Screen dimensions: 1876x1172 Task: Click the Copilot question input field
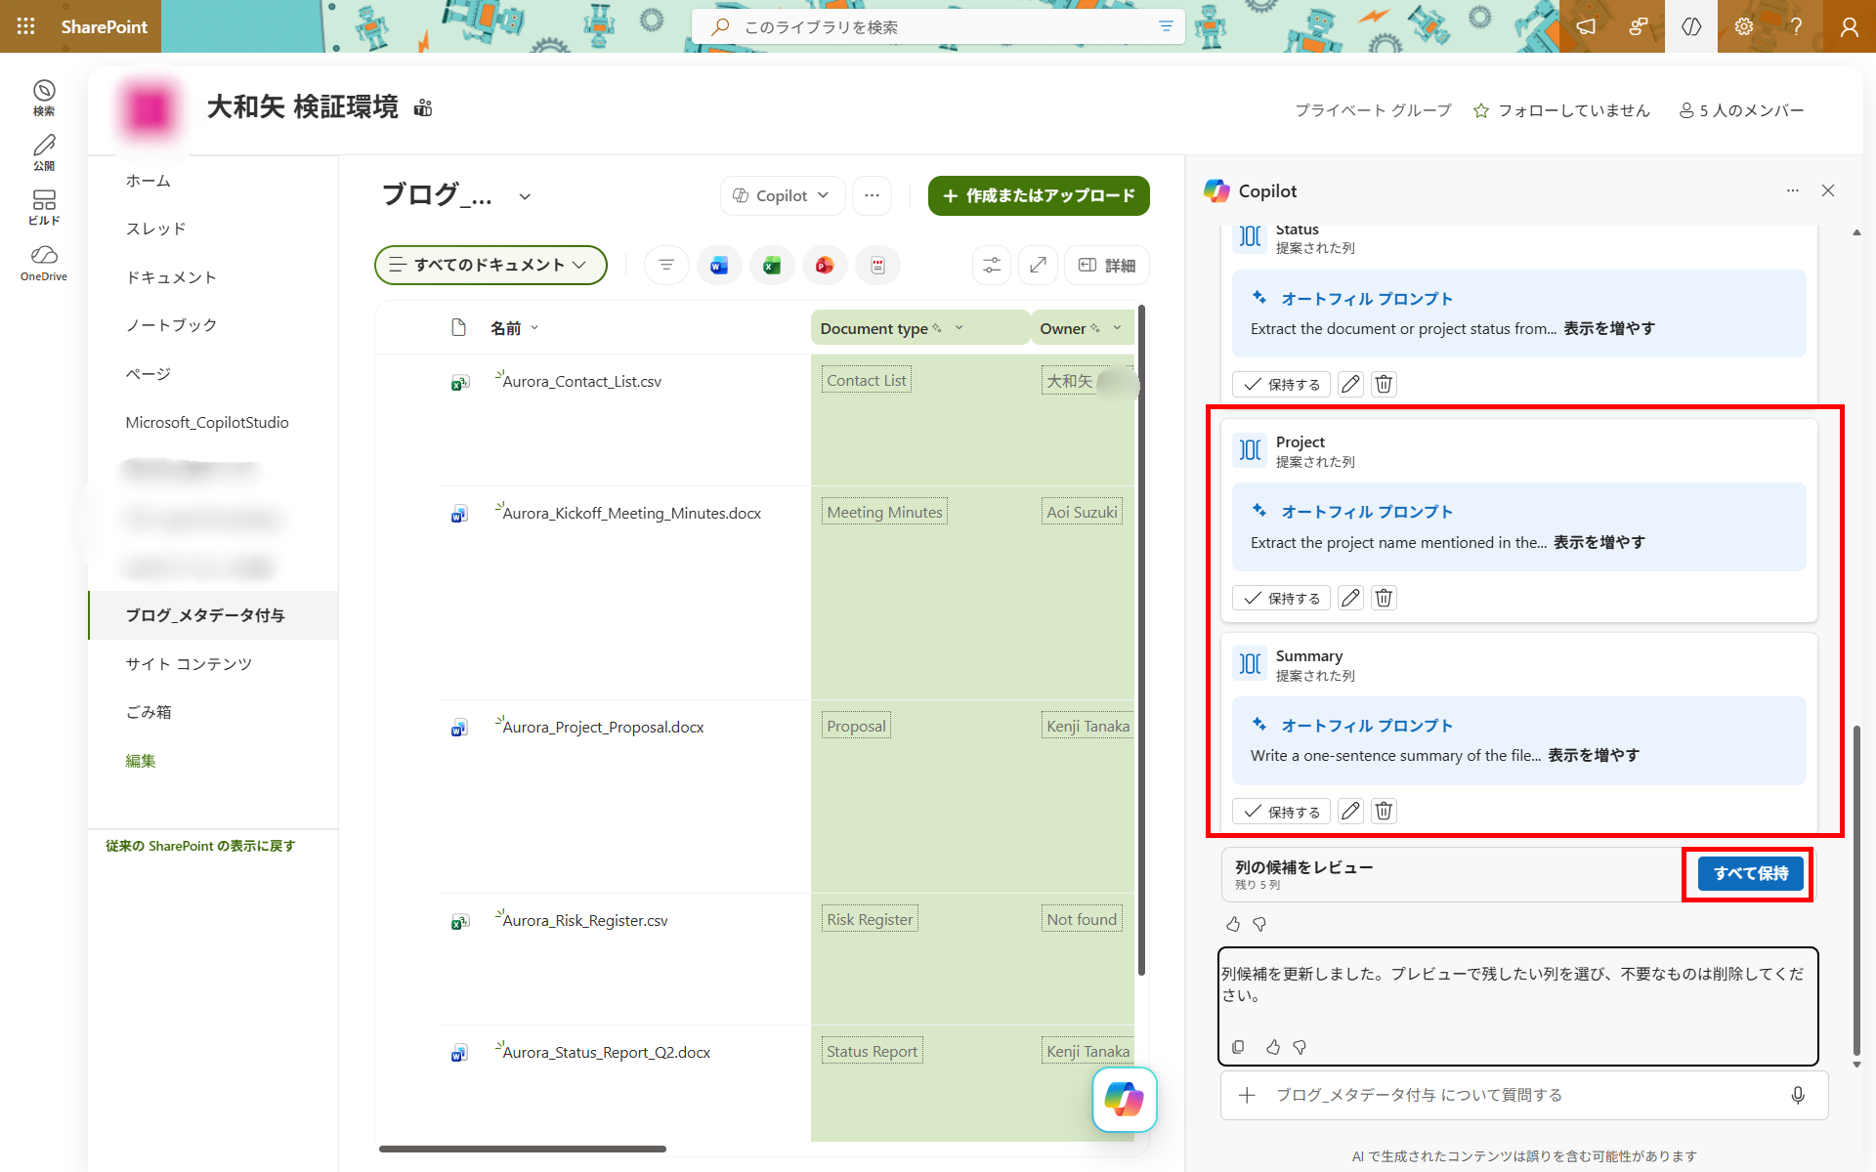click(x=1524, y=1095)
